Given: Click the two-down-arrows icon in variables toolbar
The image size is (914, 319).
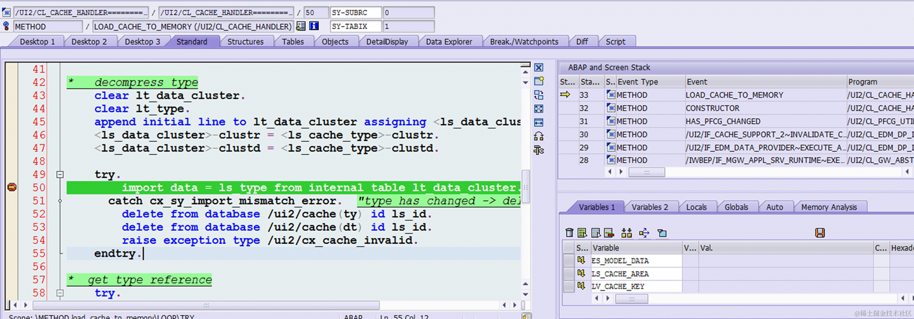Looking at the screenshot, I should 627,233.
